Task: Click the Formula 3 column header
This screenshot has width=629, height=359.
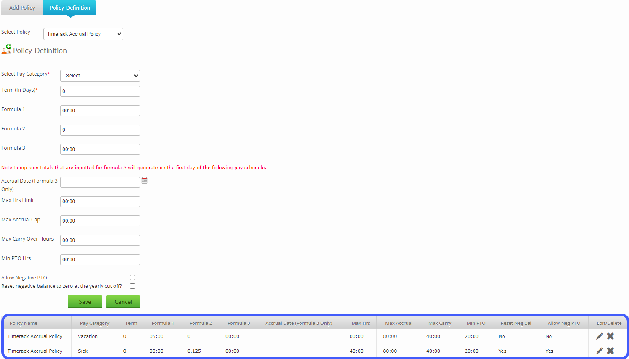Action: coord(239,323)
